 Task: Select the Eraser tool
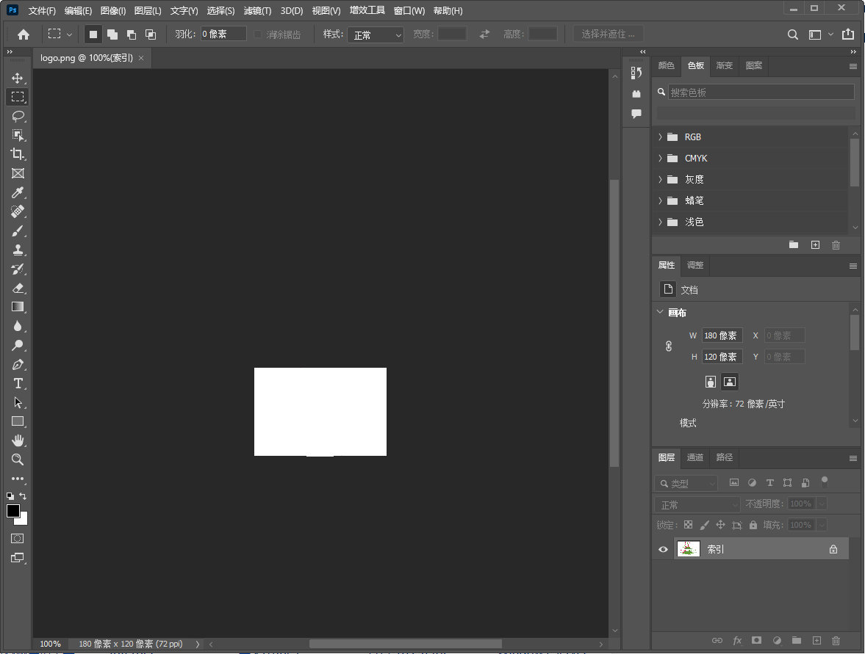click(x=18, y=288)
